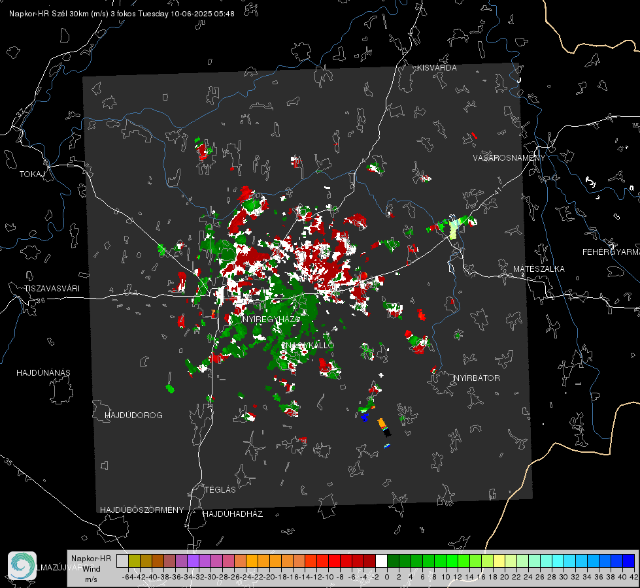Screen dimensions: 640x588
Task: Click the pale yellow swatch in the legend
Action: [x=499, y=561]
